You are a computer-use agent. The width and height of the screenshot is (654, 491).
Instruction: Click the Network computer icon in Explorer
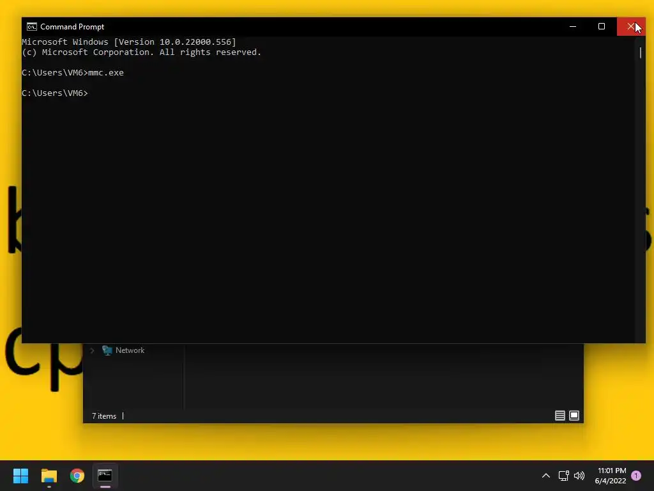tap(107, 350)
